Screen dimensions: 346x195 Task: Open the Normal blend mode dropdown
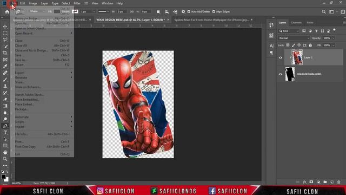pos(294,38)
